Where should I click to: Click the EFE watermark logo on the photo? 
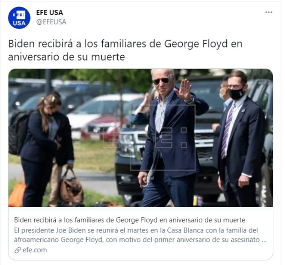coord(163,137)
